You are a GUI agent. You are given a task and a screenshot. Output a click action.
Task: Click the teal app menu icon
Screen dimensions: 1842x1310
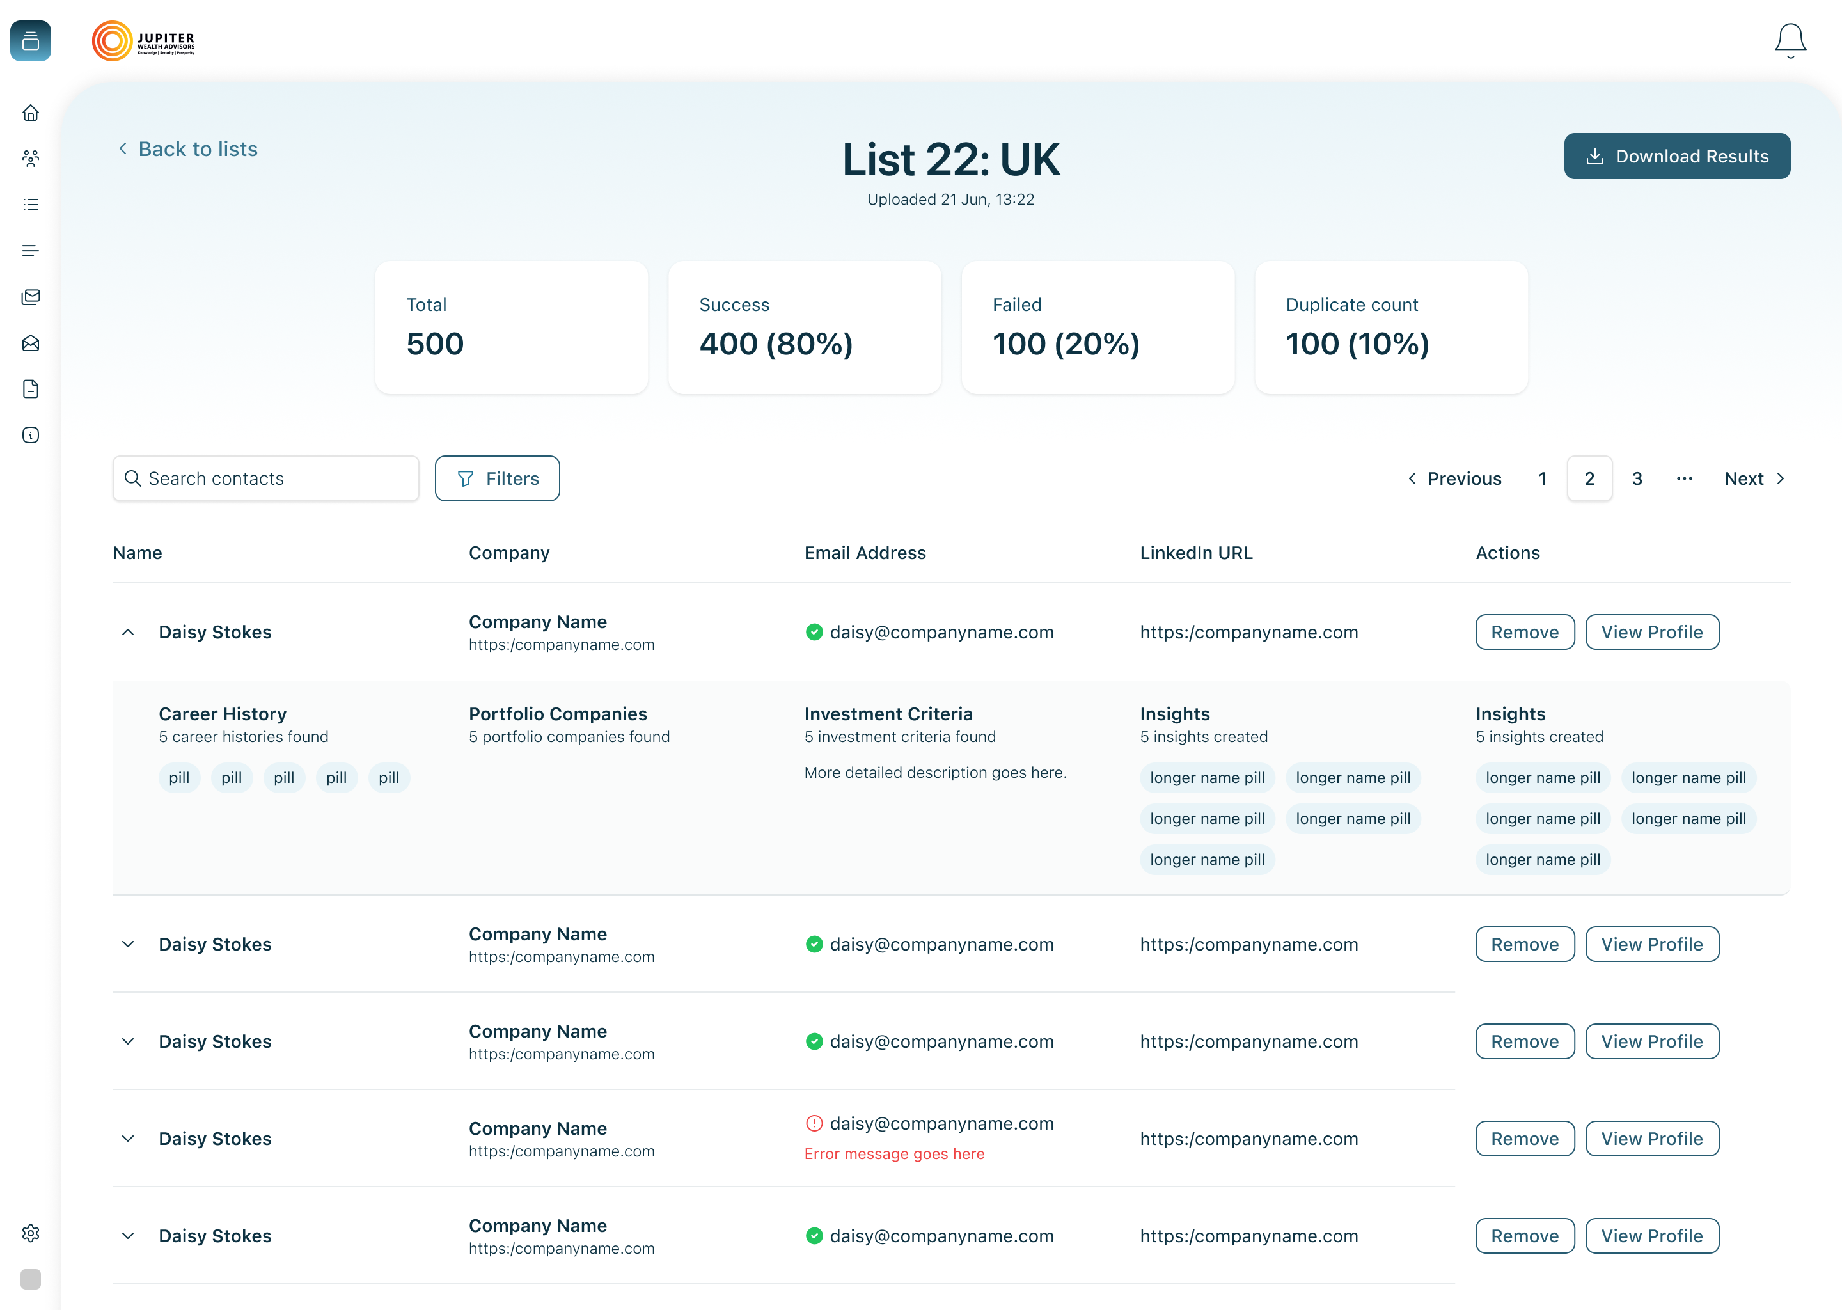31,40
